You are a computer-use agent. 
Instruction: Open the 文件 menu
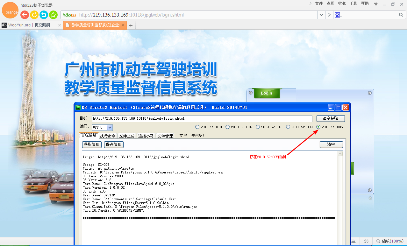pos(319,4)
